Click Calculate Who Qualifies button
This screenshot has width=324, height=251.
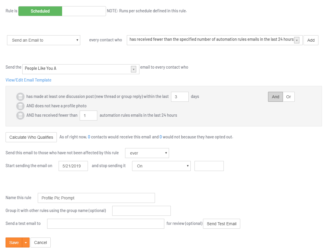click(31, 137)
